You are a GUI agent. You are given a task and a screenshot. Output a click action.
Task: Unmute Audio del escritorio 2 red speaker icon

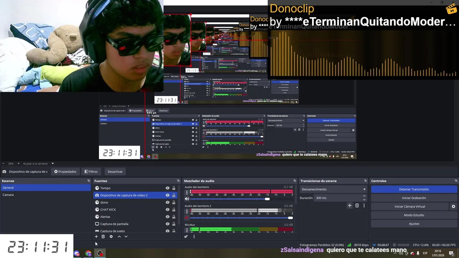187,218
